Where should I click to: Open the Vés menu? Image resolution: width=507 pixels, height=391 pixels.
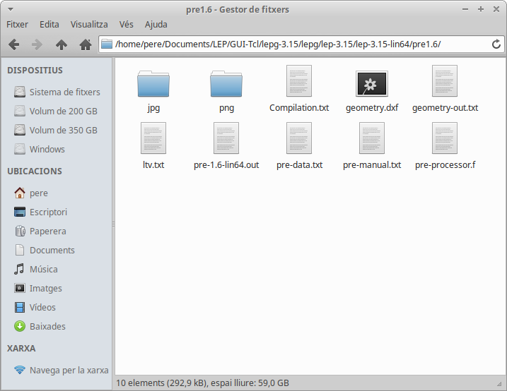pyautogui.click(x=126, y=24)
